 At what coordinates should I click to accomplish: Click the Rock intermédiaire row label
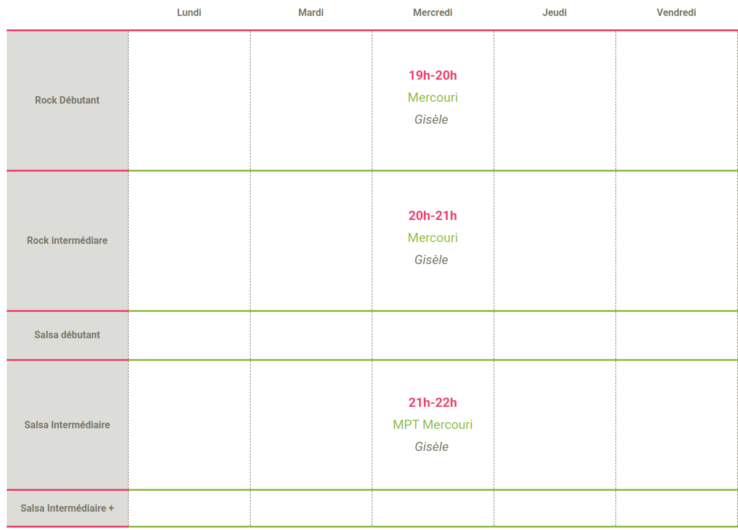pyautogui.click(x=67, y=240)
